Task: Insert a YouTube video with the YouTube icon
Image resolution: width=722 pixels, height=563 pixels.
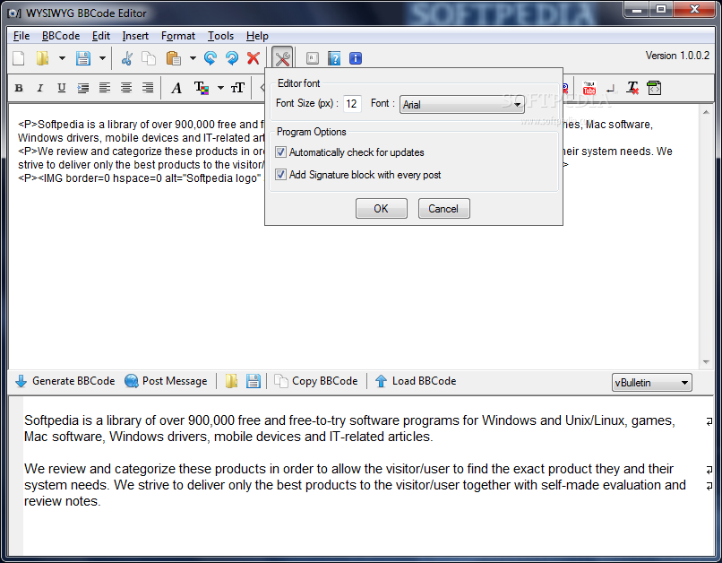Action: click(589, 88)
